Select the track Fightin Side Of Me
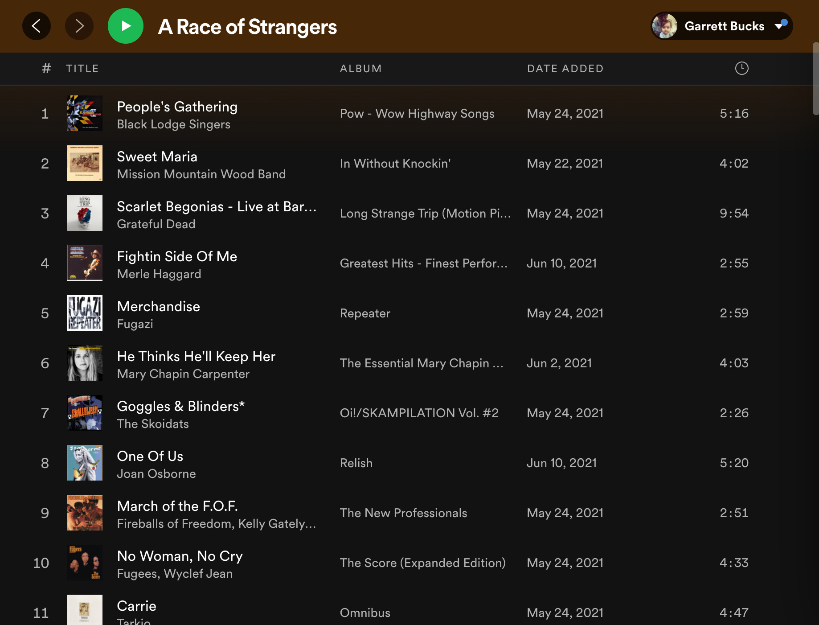 (177, 257)
